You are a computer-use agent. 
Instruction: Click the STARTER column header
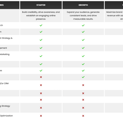tap(41, 5)
